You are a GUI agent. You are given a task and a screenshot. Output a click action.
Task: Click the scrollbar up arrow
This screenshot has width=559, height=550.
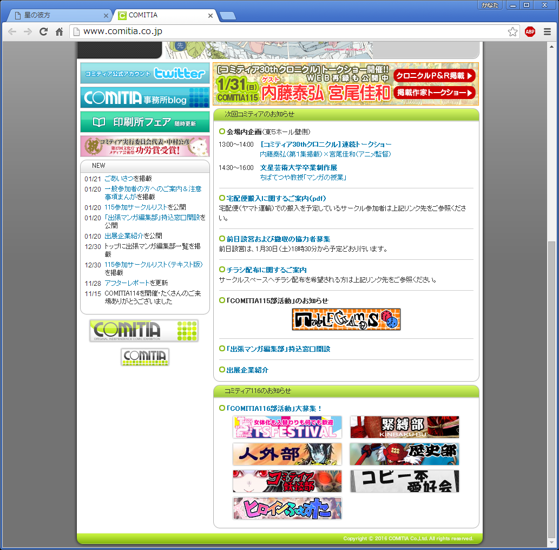coord(551,47)
